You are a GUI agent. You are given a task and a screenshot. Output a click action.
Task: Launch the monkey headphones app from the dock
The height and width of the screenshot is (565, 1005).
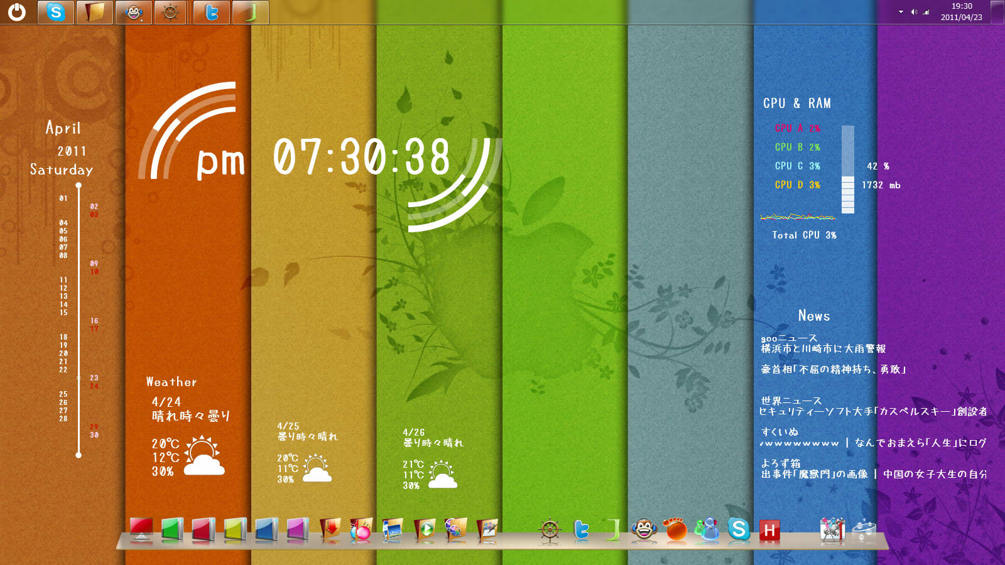click(x=644, y=530)
